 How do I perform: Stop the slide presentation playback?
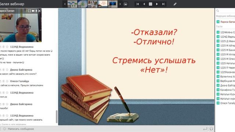pos(151,4)
